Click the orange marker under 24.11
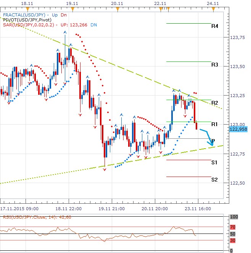 tap(214, 9)
